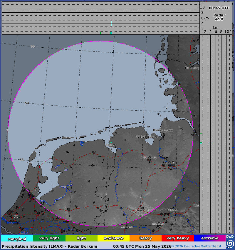This screenshot has height=250, width=235.
Task: Select the very light green legend swatch
Action: click(49, 238)
